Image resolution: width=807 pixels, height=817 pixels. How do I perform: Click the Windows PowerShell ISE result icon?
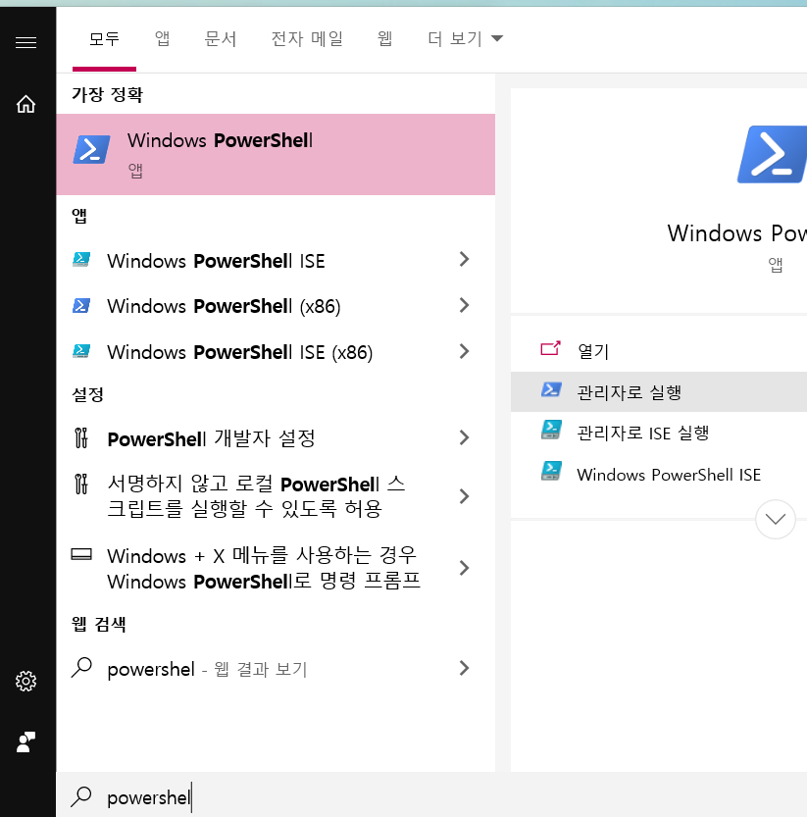pyautogui.click(x=81, y=259)
